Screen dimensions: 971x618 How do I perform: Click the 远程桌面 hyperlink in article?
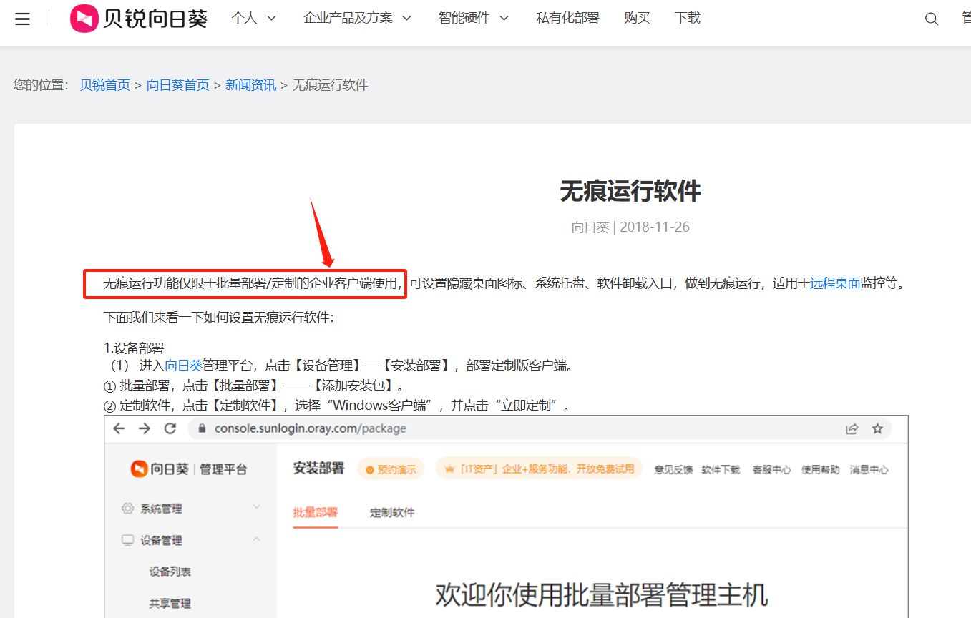[x=835, y=283]
